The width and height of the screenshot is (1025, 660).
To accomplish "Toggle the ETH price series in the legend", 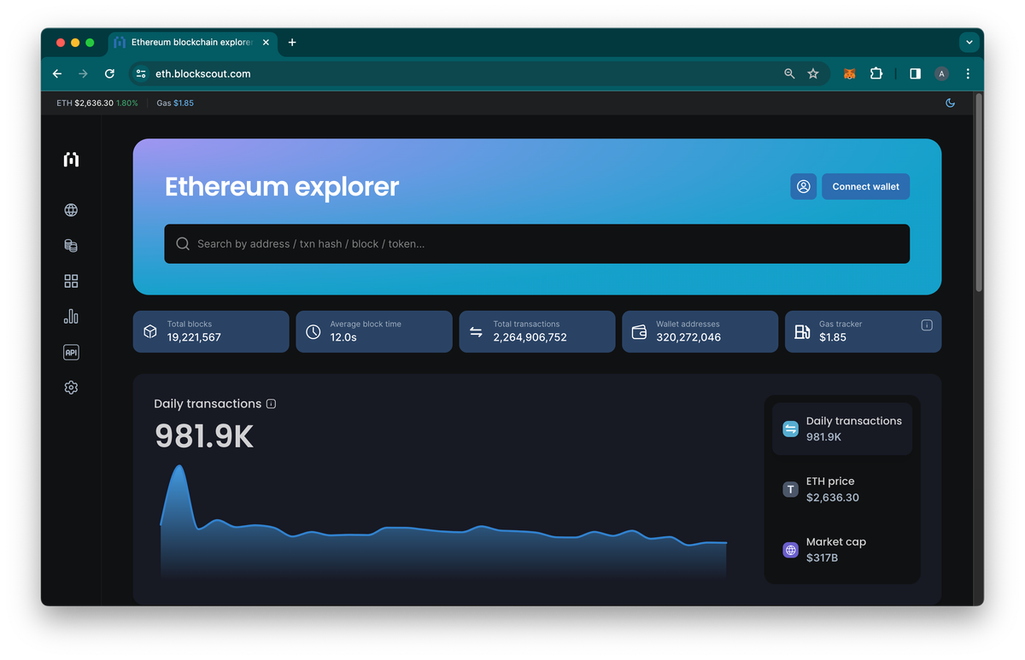I will coord(842,489).
